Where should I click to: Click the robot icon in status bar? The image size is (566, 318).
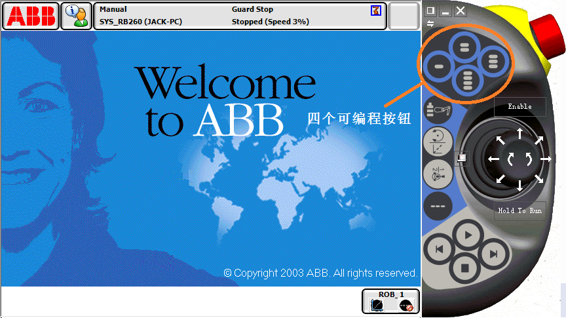click(376, 10)
